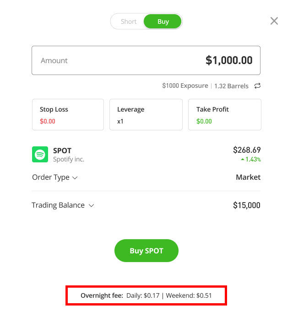The width and height of the screenshot is (293, 311).
Task: Click the green price change arrow
Action: [x=242, y=160]
